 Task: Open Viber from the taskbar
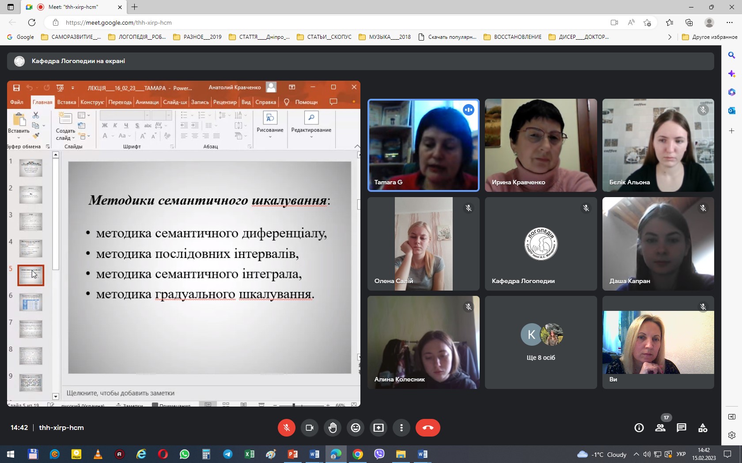[x=379, y=454]
